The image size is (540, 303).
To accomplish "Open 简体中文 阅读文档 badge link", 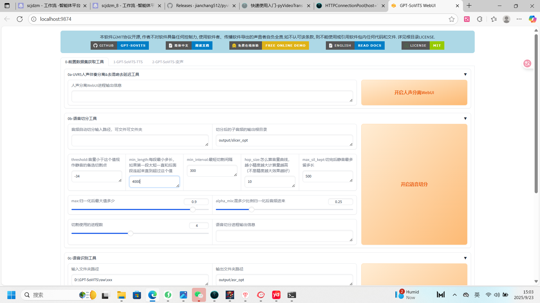I will coord(189,45).
